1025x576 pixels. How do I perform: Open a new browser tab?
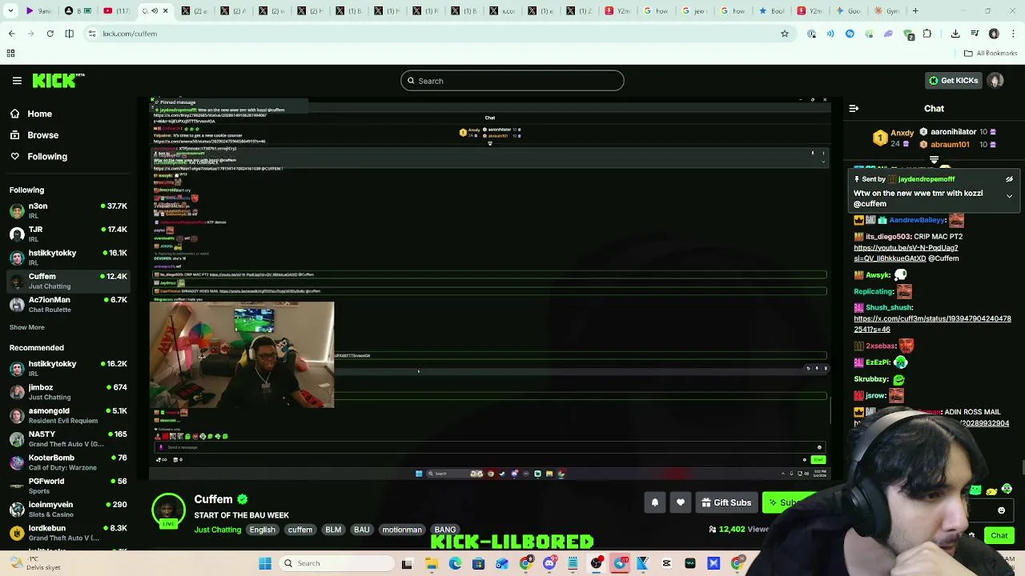(915, 11)
